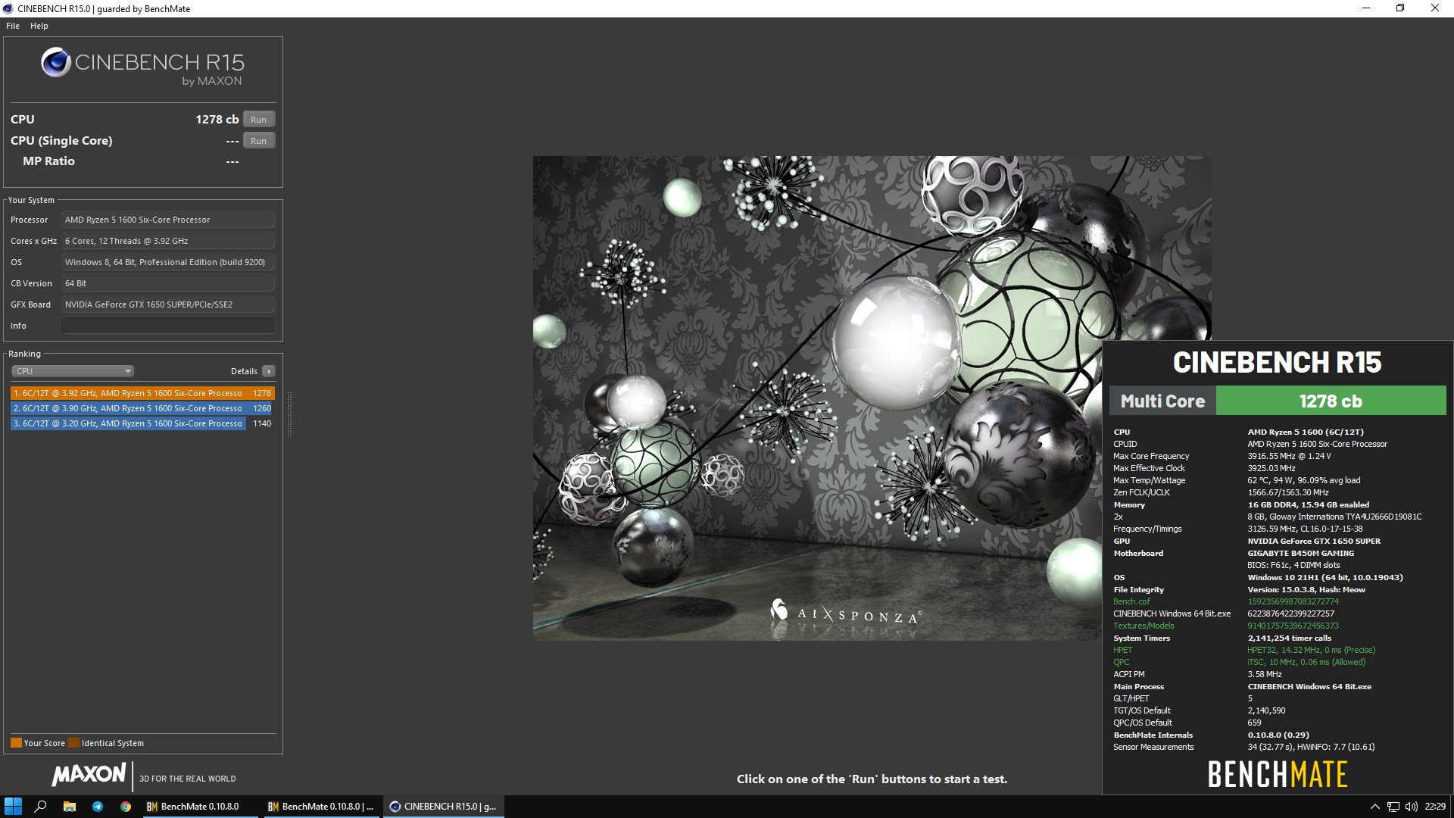Screen dimensions: 1454x818
Task: Click the Cinebench R15 logo icon
Action: (x=56, y=63)
